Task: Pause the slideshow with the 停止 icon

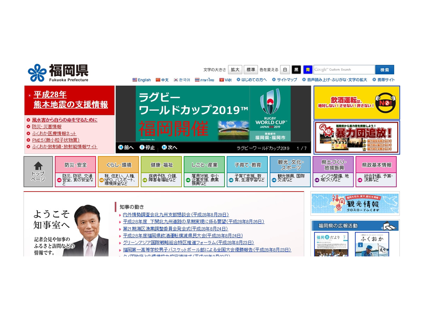Action: (142, 148)
